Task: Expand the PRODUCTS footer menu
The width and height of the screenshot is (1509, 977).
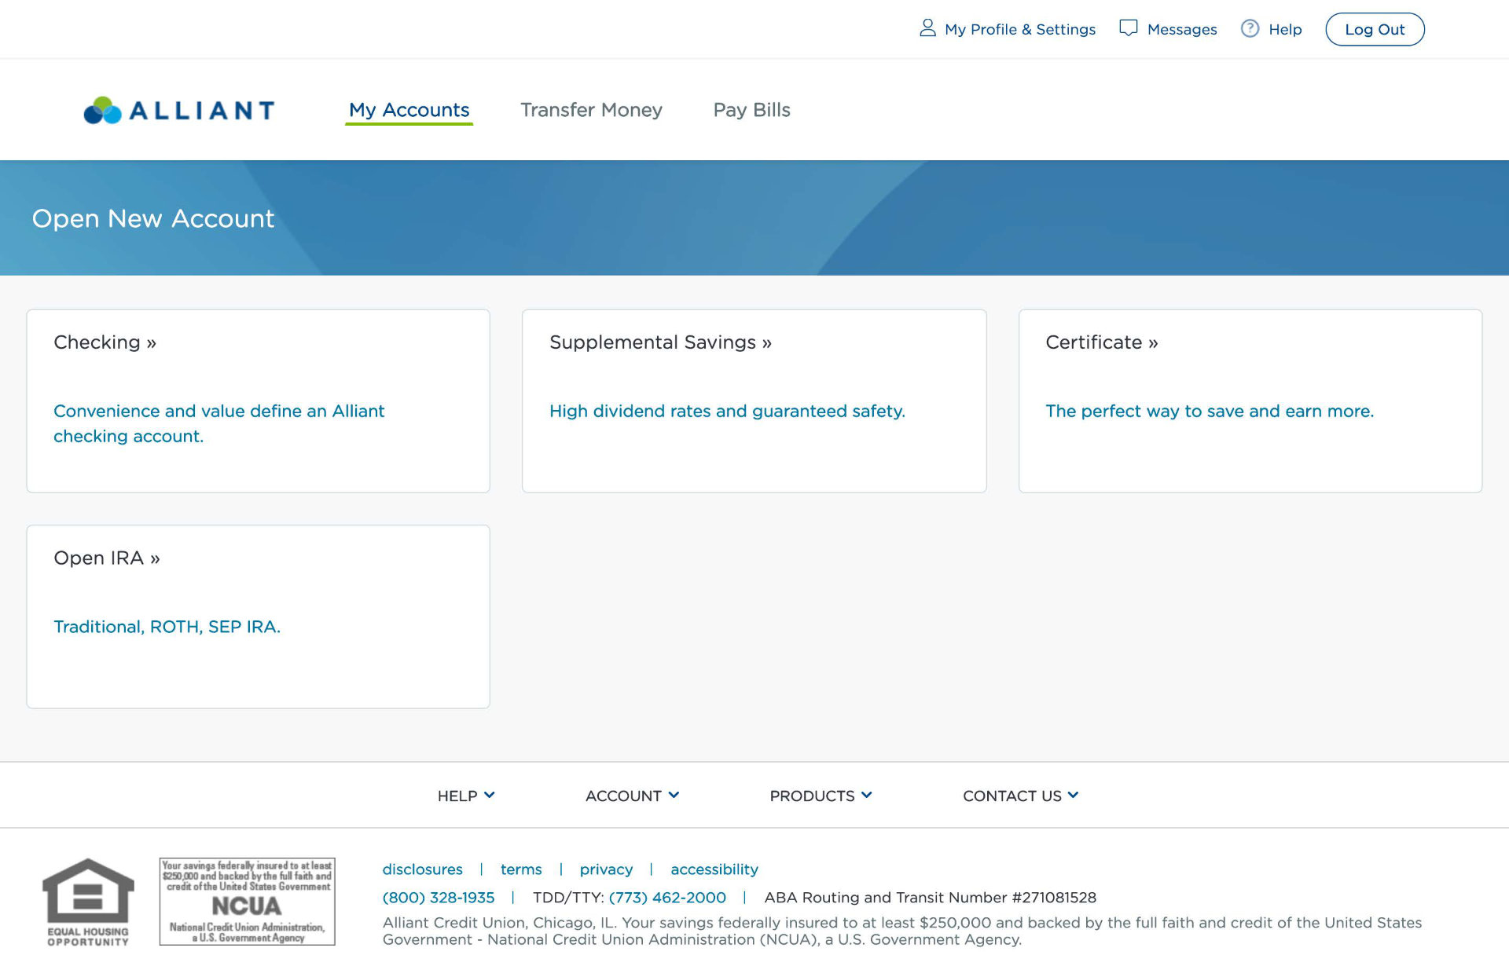Action: pos(821,796)
